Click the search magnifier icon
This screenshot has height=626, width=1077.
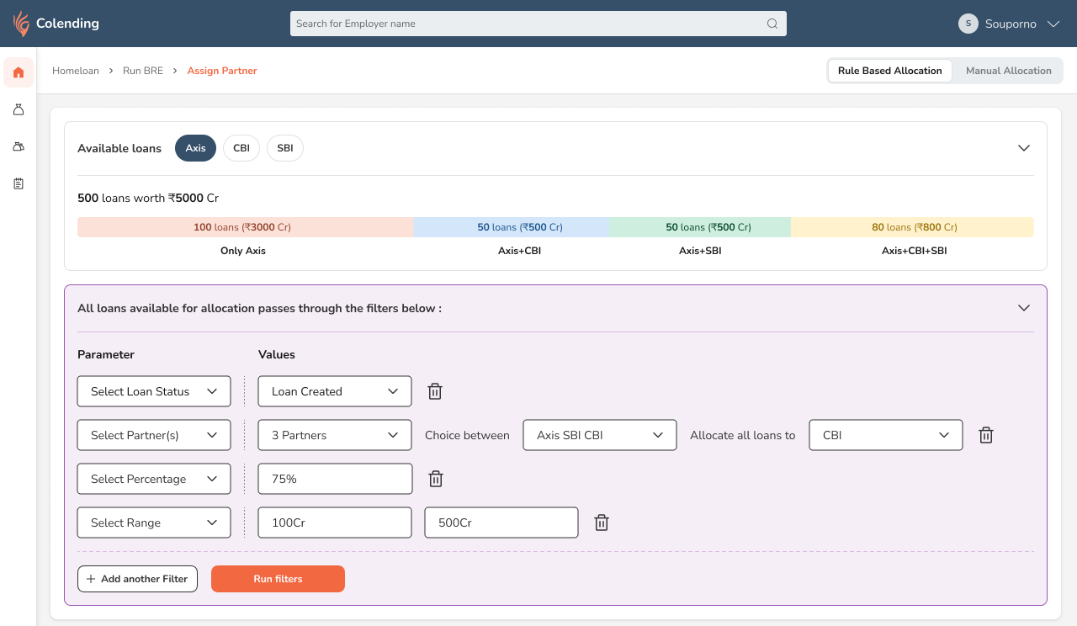tap(772, 24)
